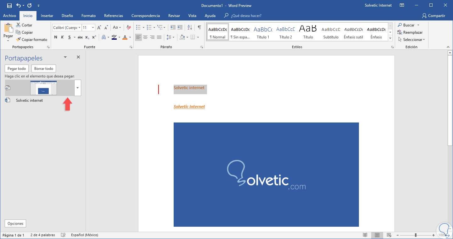Expand the clipboard item dropdown arrow
The width and height of the screenshot is (453, 239).
click(x=78, y=88)
